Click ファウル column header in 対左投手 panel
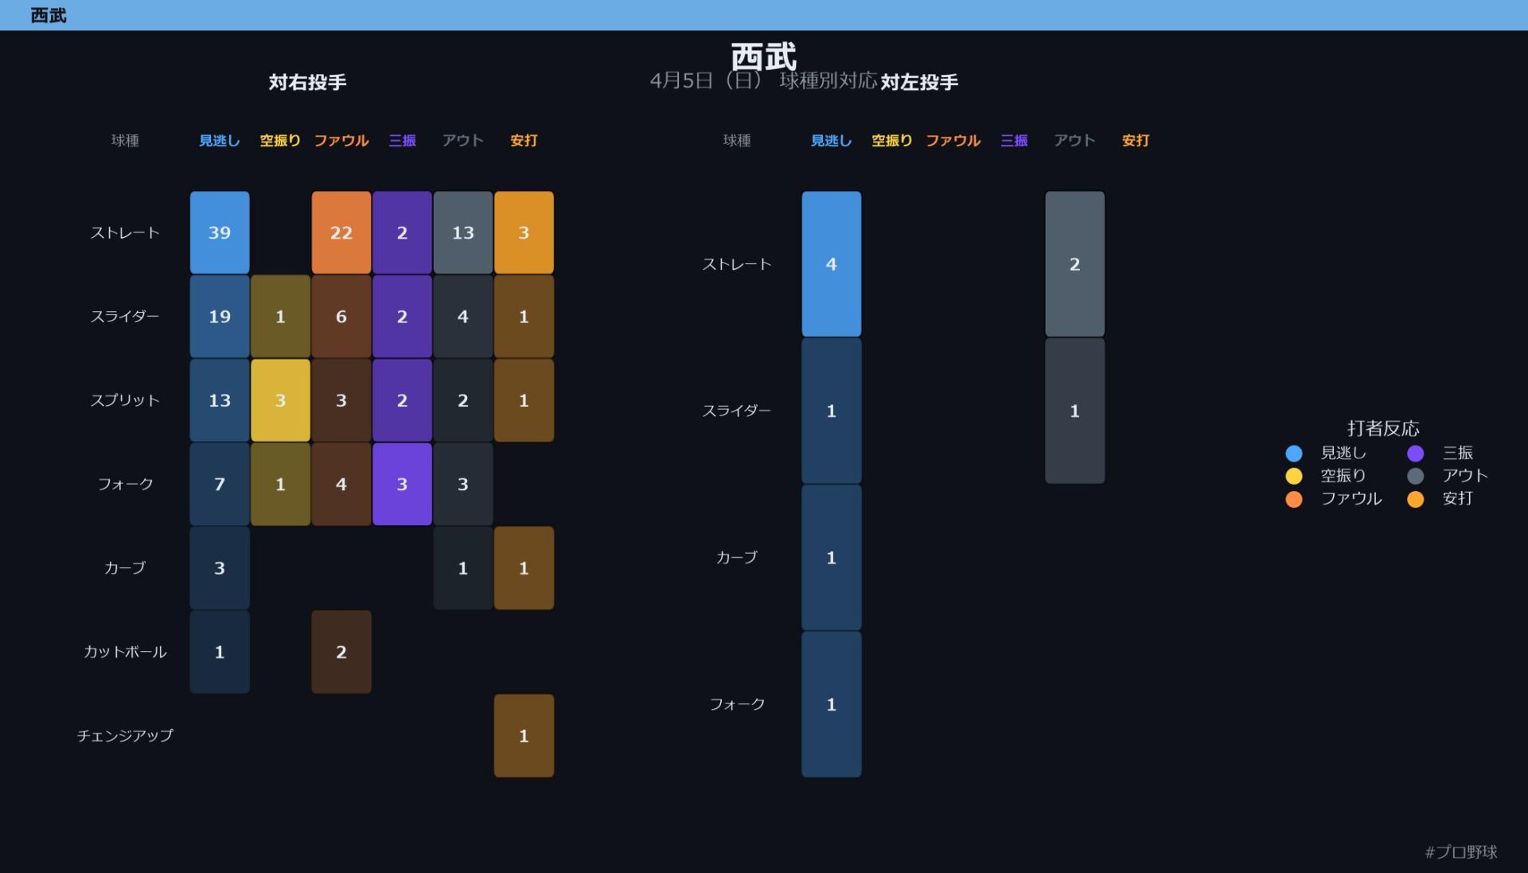This screenshot has height=873, width=1528. 953,140
